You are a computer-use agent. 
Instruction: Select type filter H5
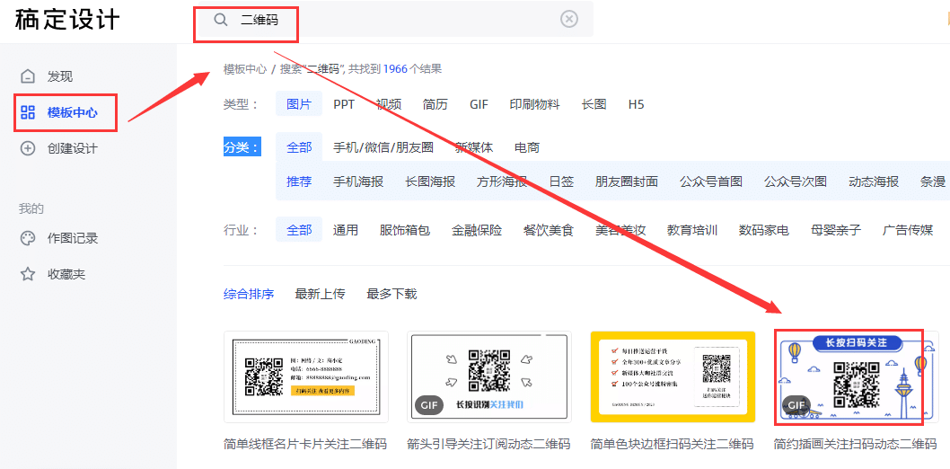coord(636,104)
